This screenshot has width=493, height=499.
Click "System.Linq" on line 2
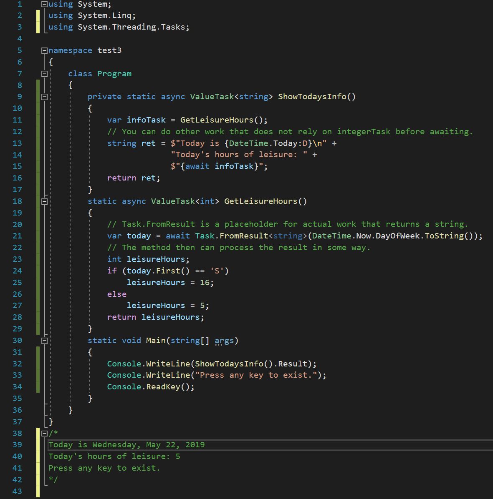click(x=104, y=15)
